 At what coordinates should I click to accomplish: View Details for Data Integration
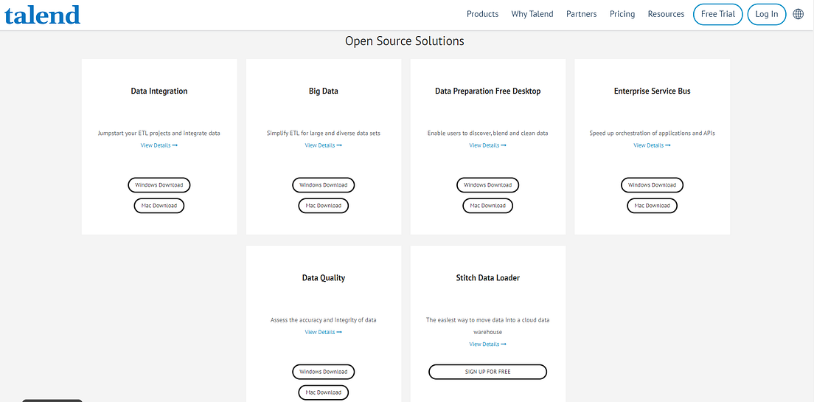[159, 145]
